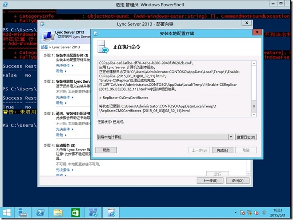Open the PowerShell taskbar icon

click(x=40, y=213)
